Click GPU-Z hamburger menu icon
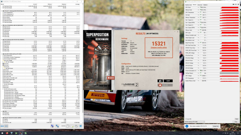 click(238, 4)
